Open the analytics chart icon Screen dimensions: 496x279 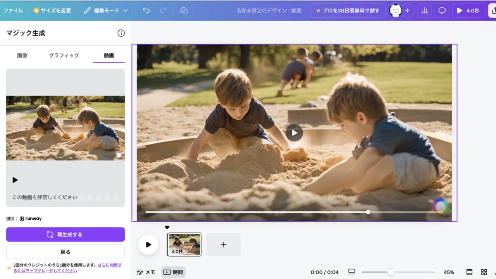click(425, 10)
